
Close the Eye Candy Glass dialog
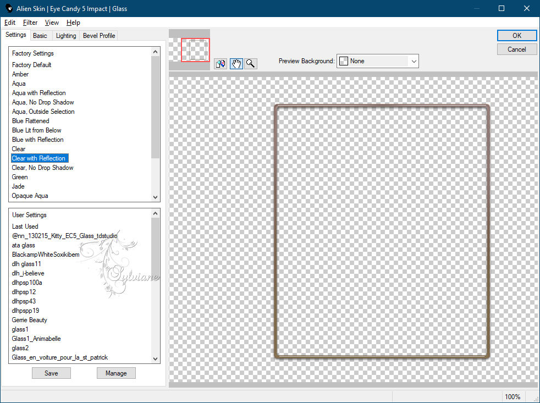coord(527,8)
